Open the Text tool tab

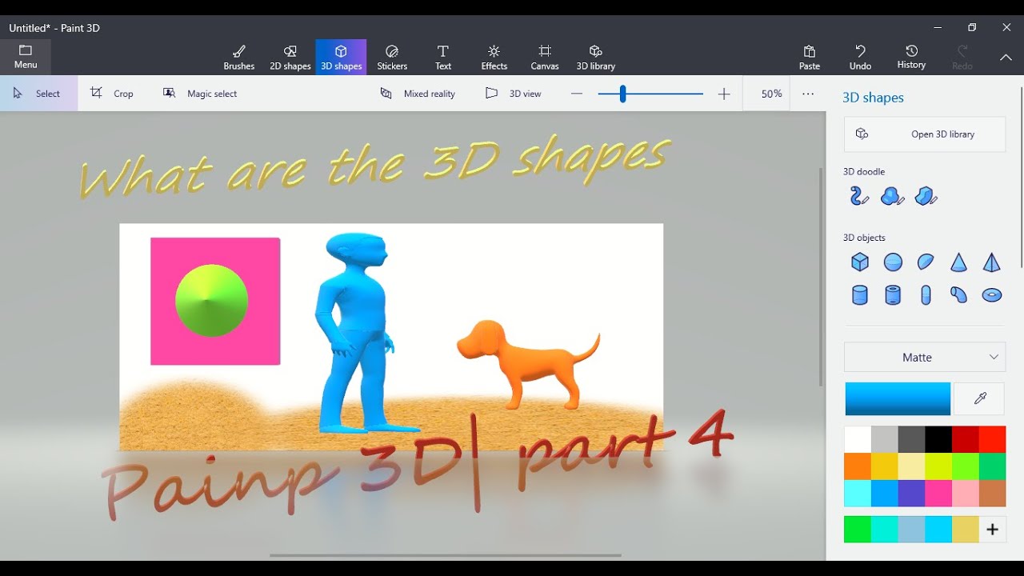[443, 58]
